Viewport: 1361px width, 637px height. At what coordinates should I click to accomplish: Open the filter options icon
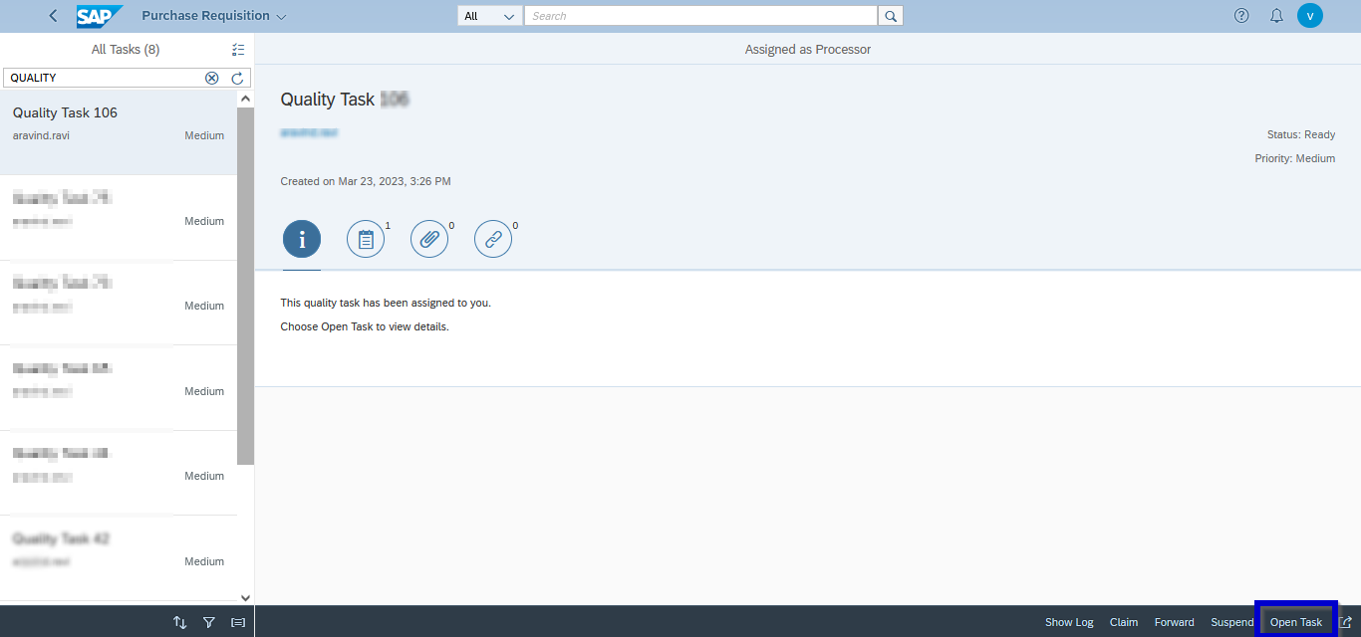[208, 621]
